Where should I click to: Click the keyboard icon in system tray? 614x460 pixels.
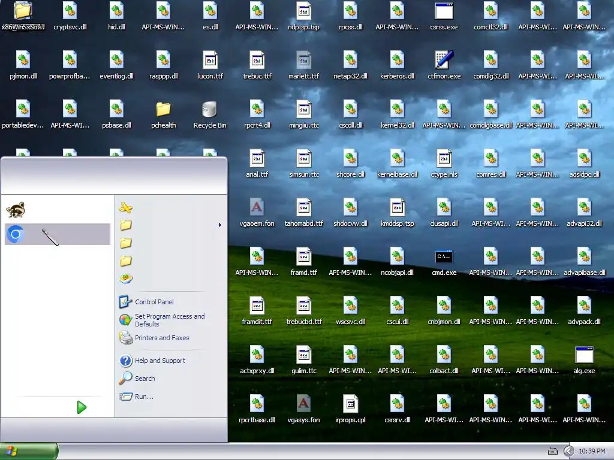(x=552, y=452)
